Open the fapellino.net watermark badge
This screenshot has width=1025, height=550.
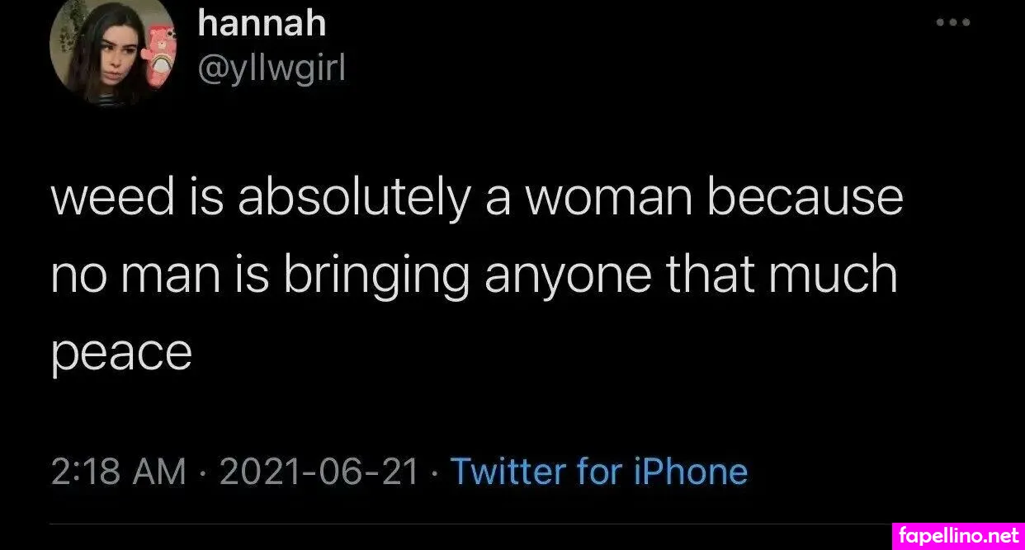958,535
